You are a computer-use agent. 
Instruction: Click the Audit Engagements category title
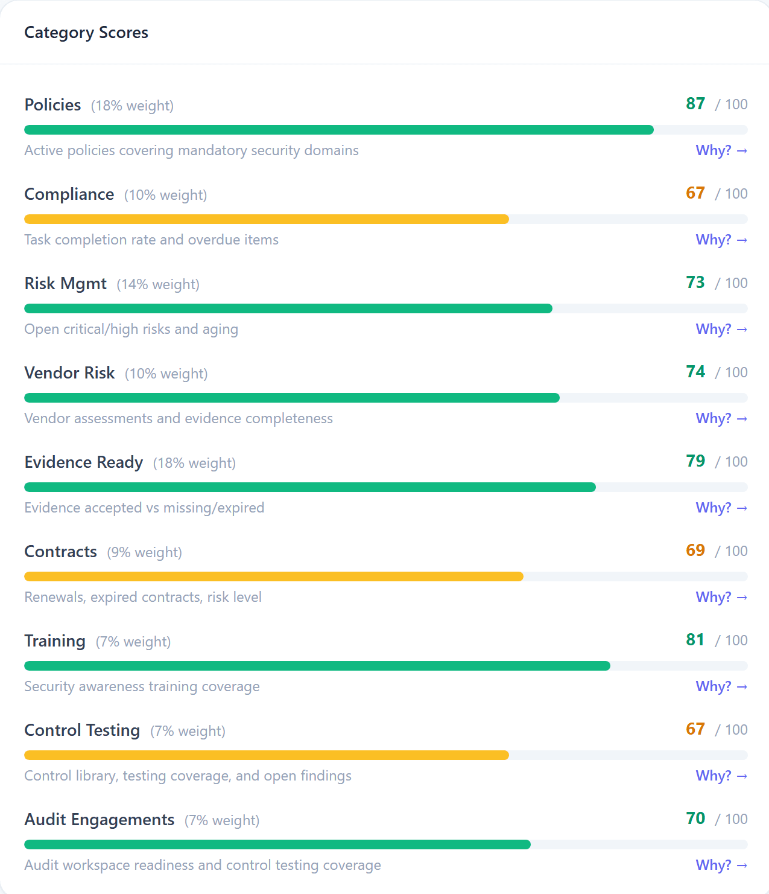pos(100,820)
